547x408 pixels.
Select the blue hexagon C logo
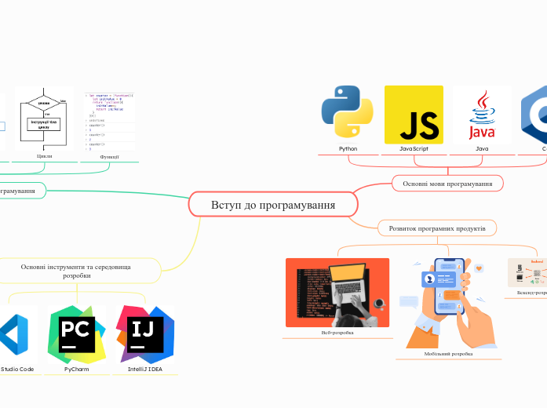[534, 115]
